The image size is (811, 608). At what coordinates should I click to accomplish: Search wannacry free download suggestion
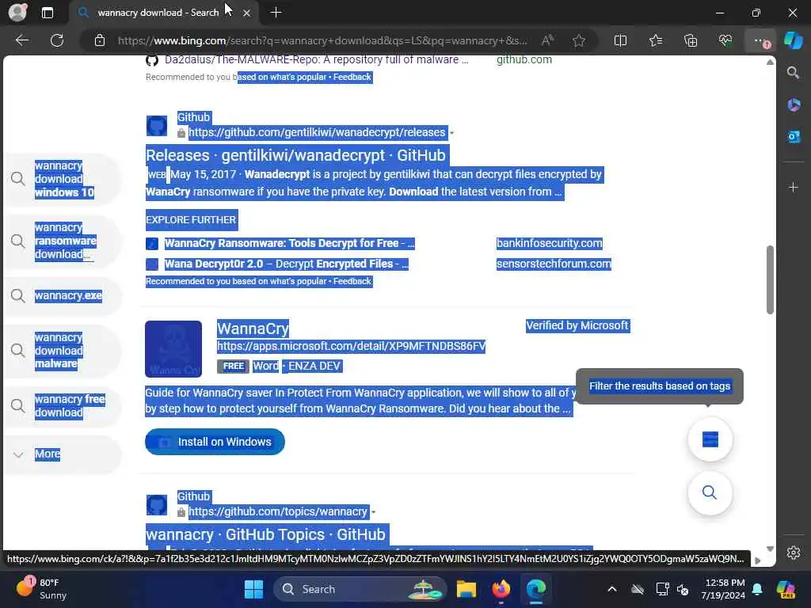click(x=63, y=406)
